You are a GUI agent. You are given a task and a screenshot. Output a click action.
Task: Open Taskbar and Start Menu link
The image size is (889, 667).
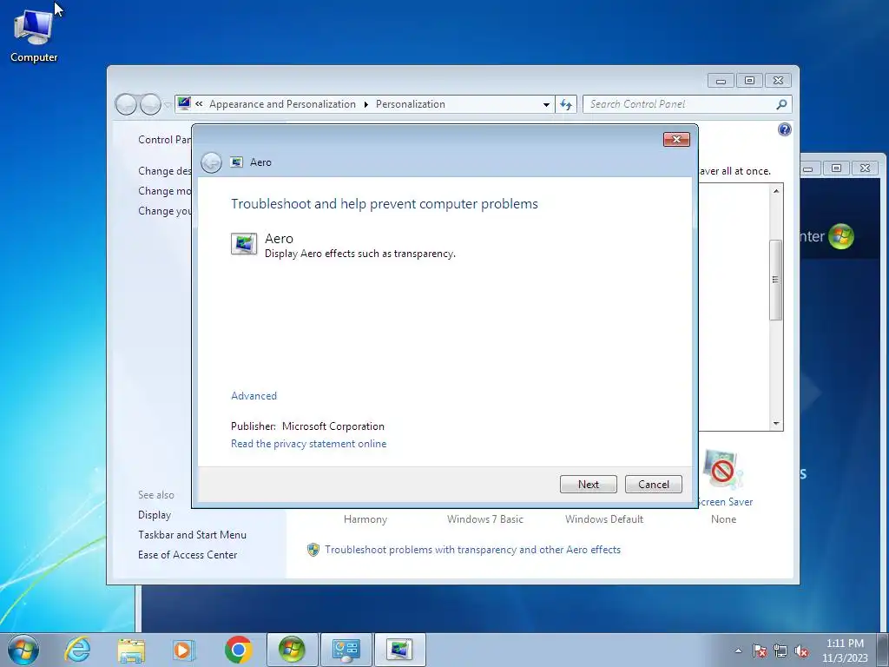[x=192, y=535]
